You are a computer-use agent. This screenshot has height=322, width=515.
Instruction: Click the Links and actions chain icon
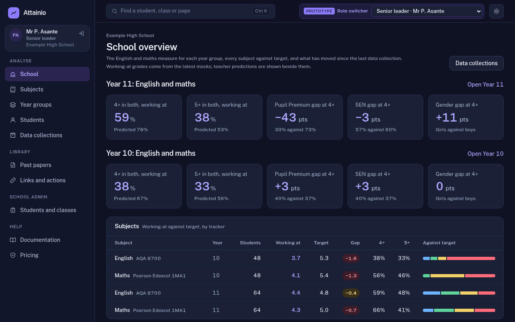tap(13, 180)
